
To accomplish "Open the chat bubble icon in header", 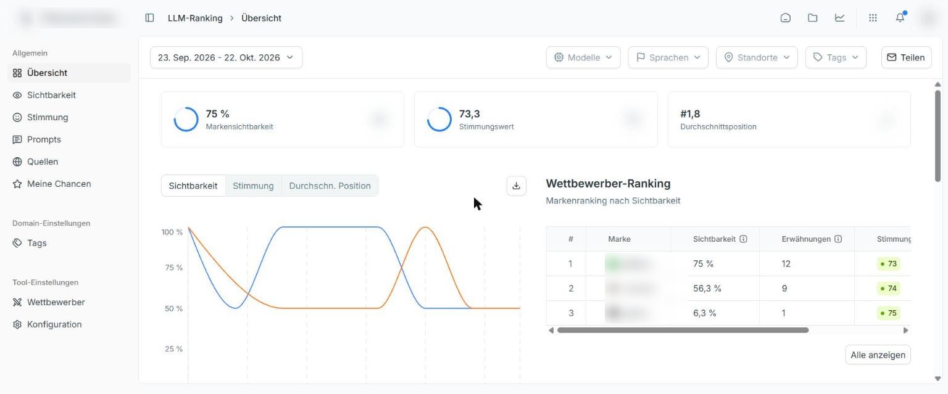I will 786,18.
